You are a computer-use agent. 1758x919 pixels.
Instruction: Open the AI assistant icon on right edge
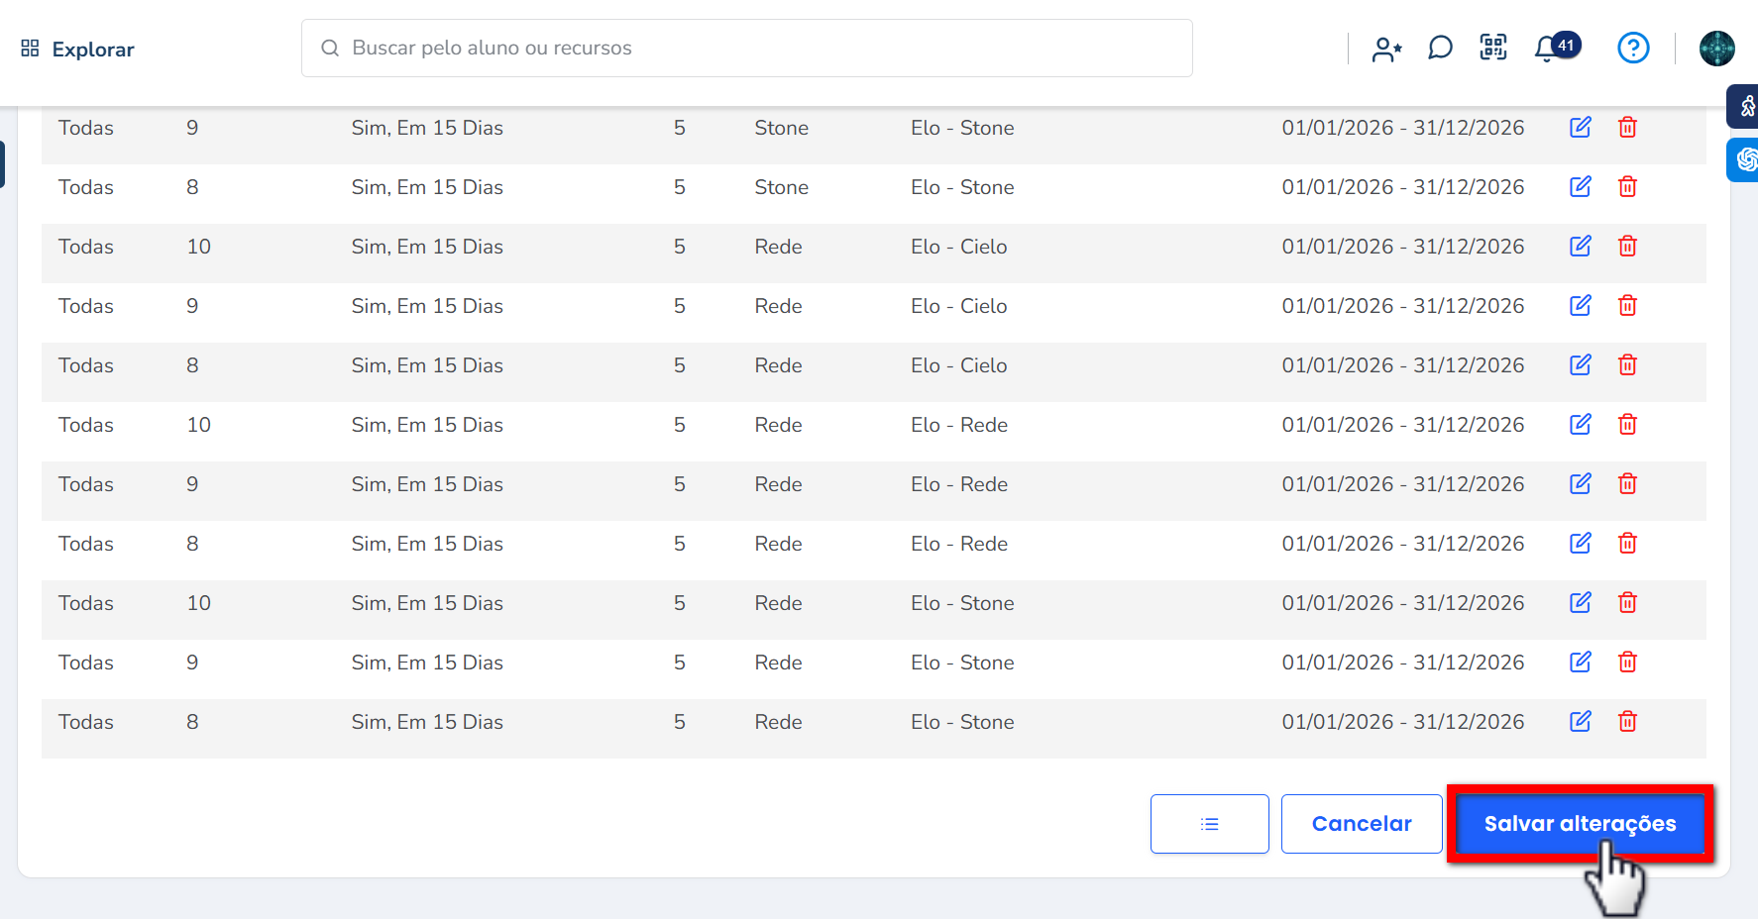click(1746, 159)
